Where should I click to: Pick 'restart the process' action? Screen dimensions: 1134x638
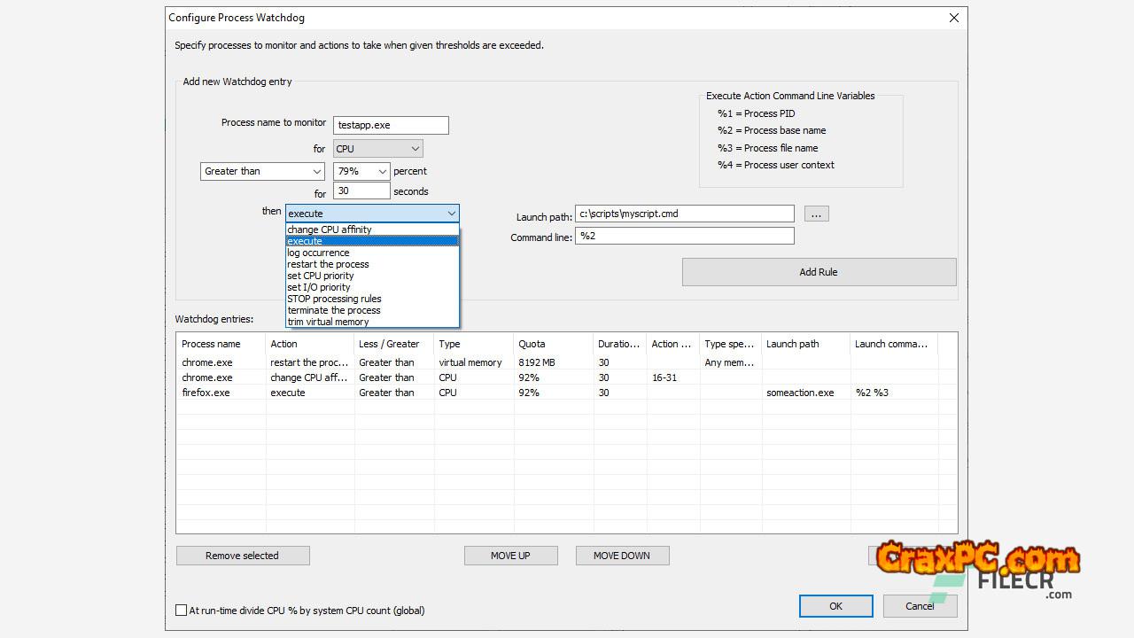pyautogui.click(x=328, y=264)
